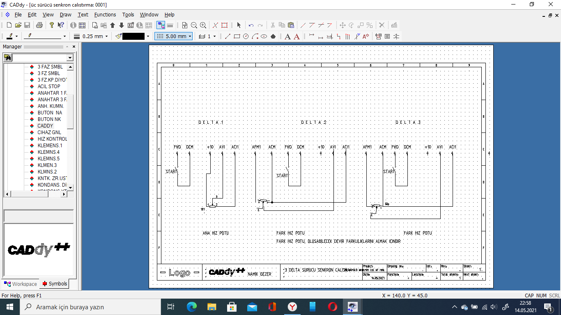This screenshot has width=561, height=315.
Task: Open the Draw menu
Action: tap(65, 14)
